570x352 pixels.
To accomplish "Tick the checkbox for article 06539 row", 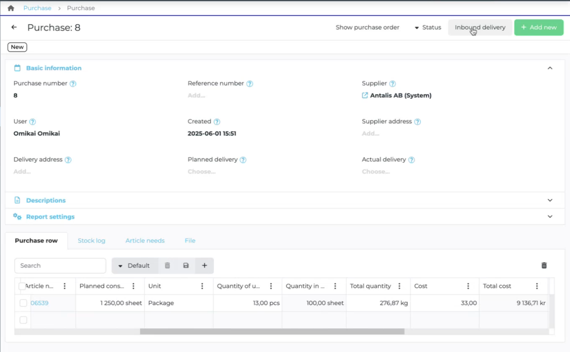I will point(23,303).
